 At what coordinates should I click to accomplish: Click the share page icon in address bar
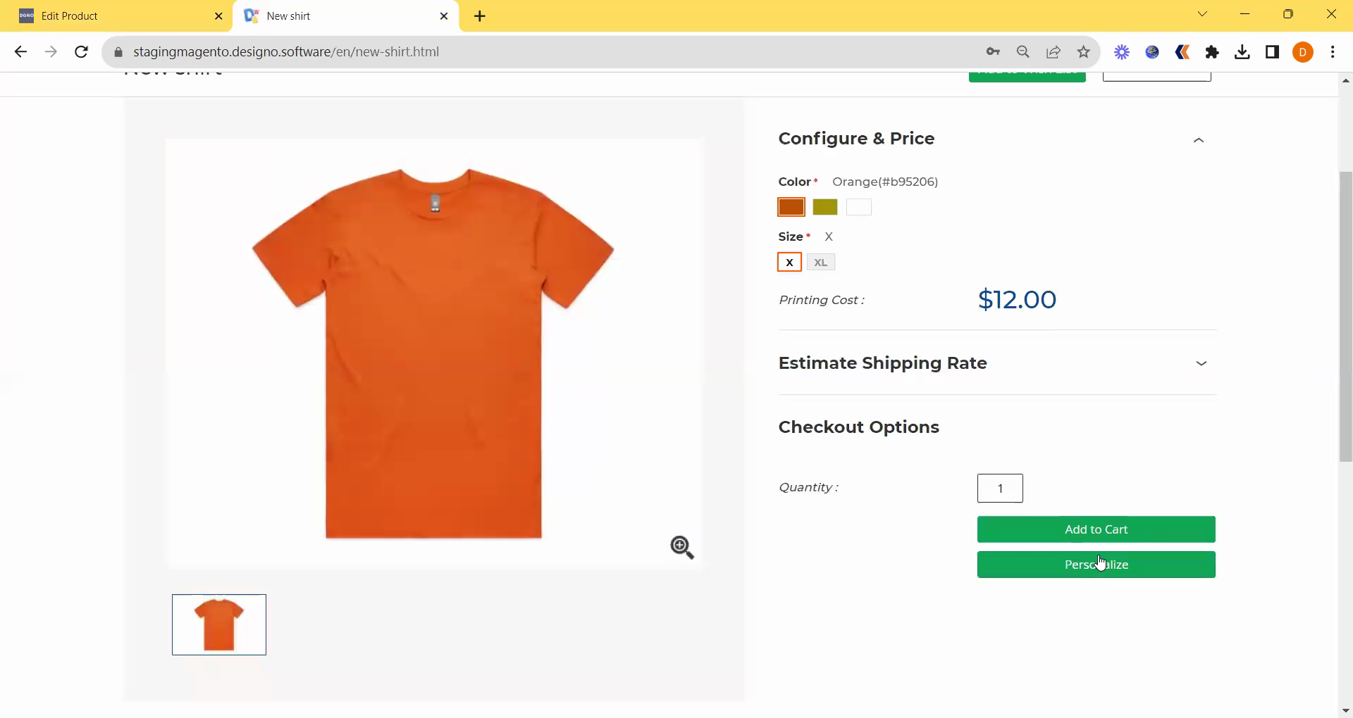point(1054,51)
